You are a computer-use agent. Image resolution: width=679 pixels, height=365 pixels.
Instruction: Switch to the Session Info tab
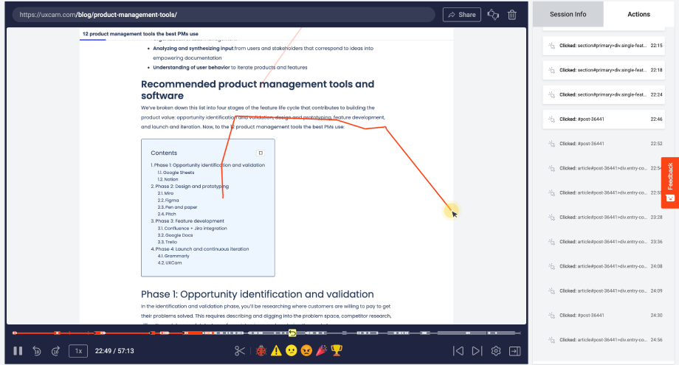568,14
